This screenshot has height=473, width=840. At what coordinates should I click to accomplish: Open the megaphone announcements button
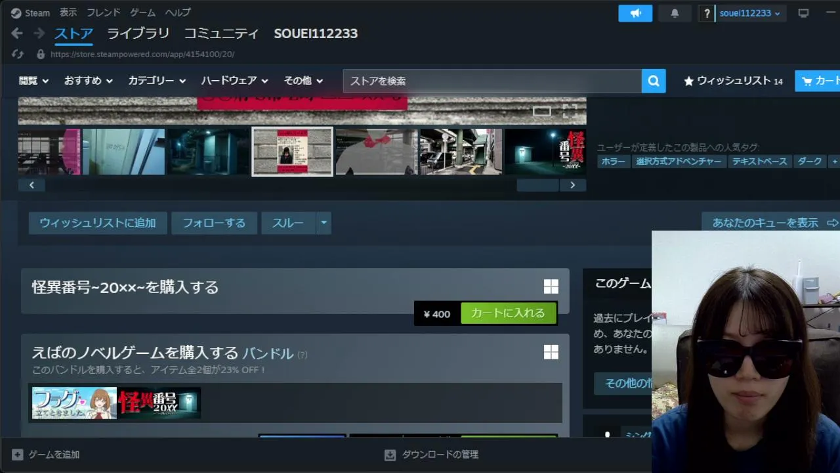(x=635, y=13)
